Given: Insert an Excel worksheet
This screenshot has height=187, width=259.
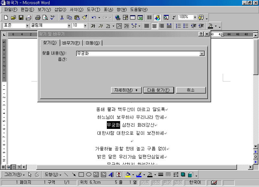Looking at the screenshot, I should coord(140,18).
